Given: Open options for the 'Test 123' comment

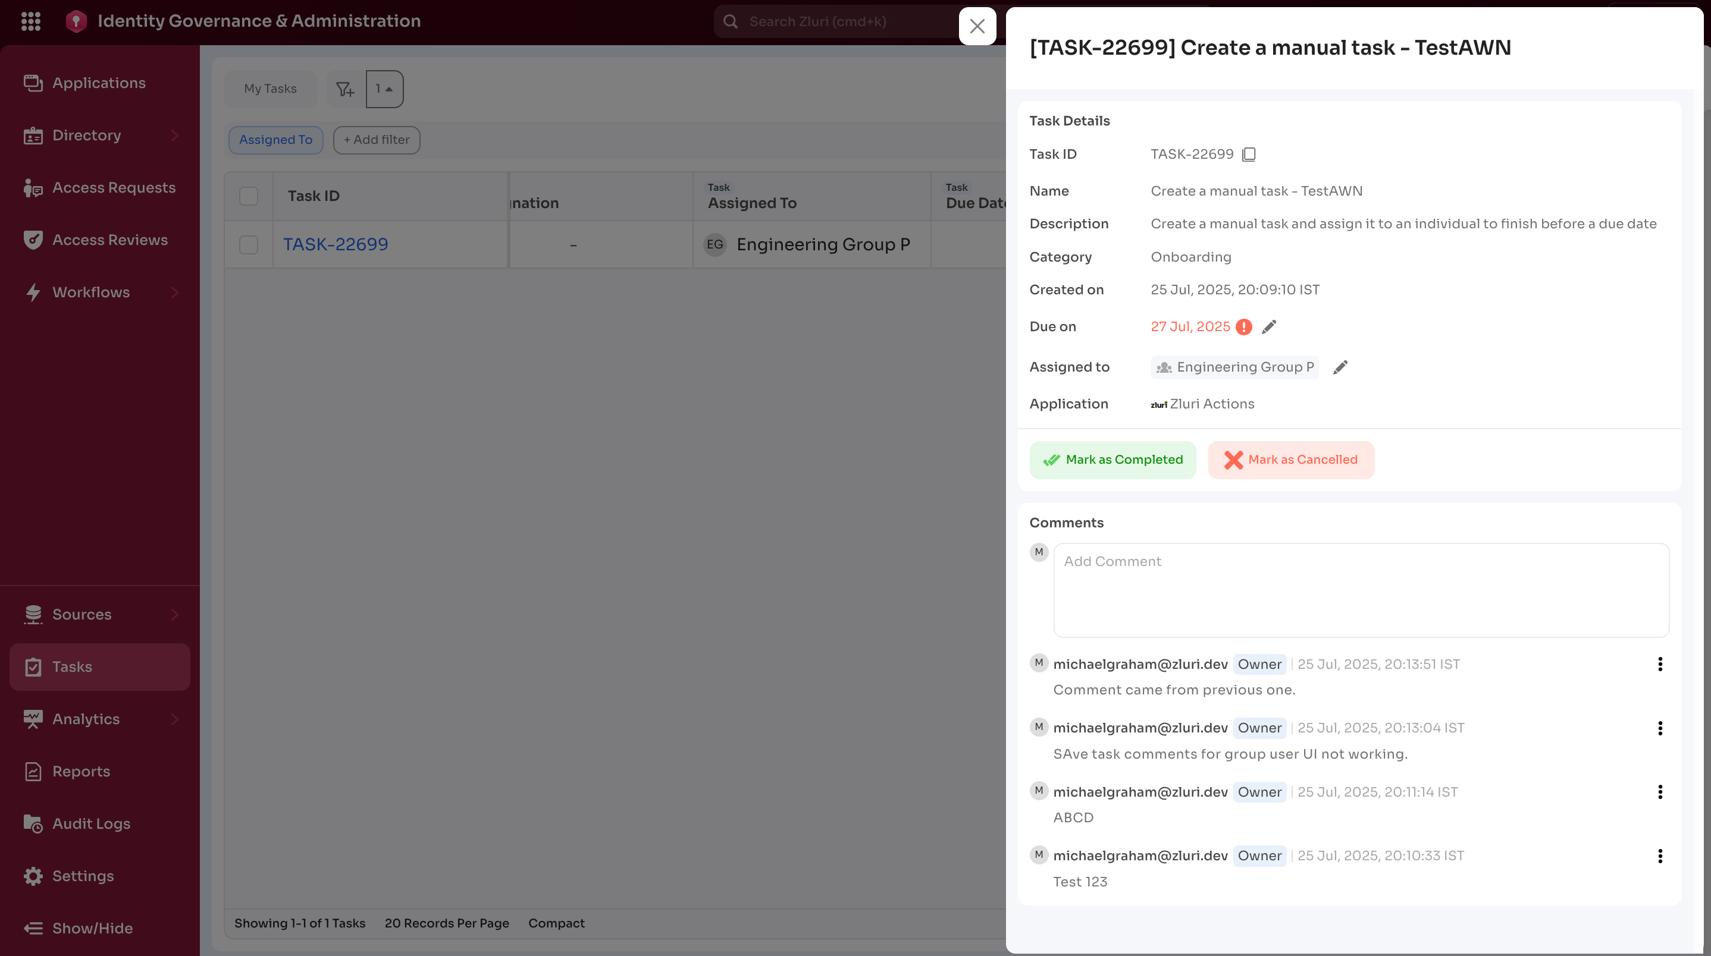Looking at the screenshot, I should (1659, 856).
